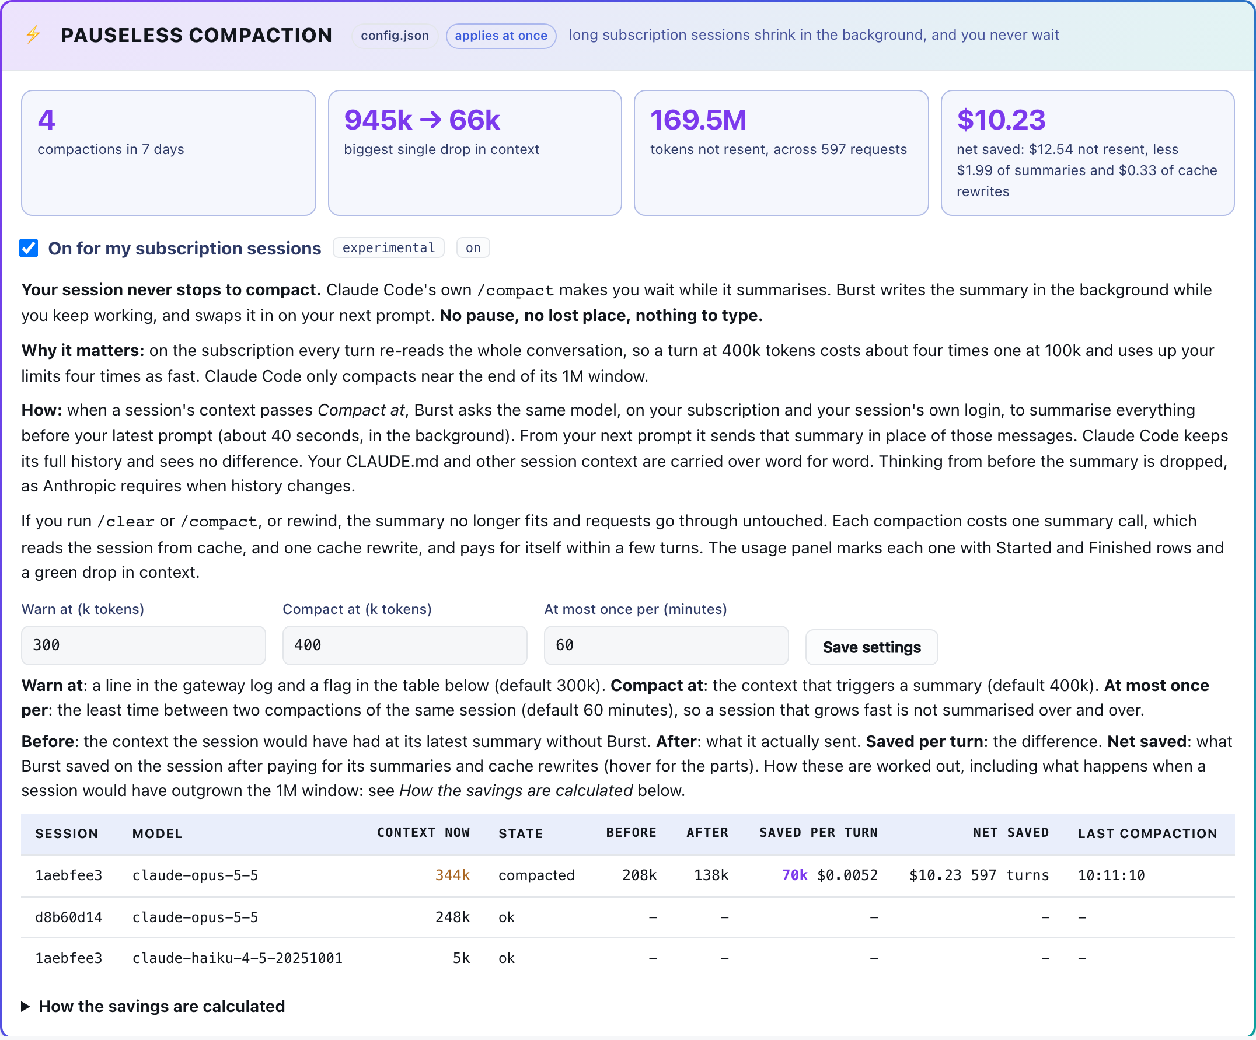Click the SESSION column header

pyautogui.click(x=67, y=833)
